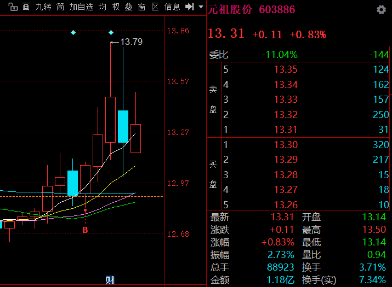
Task: Open settings gear in quote panel
Action: click(x=381, y=10)
